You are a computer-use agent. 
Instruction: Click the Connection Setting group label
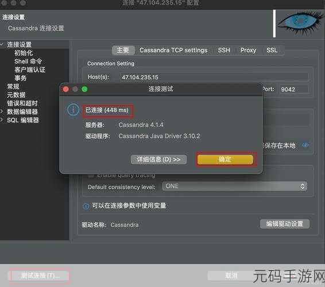point(111,63)
